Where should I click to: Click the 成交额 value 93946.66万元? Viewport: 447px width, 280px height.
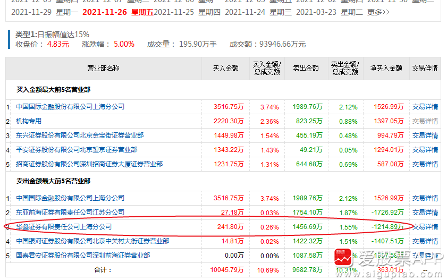point(283,44)
